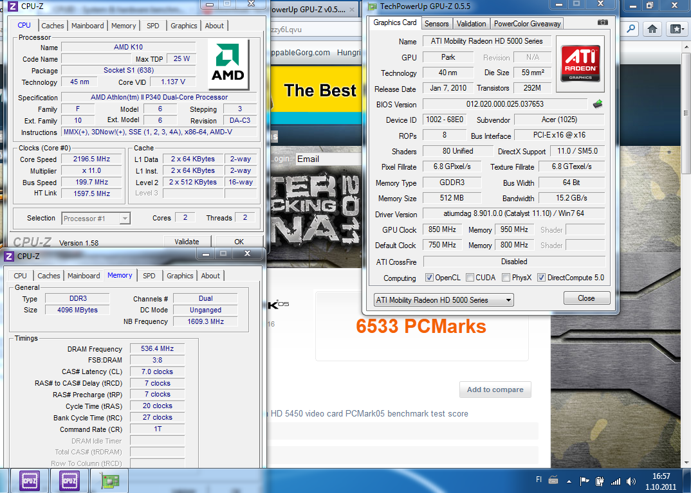Click CPU-Z Z icon in upper window title
691x493 pixels.
point(13,6)
